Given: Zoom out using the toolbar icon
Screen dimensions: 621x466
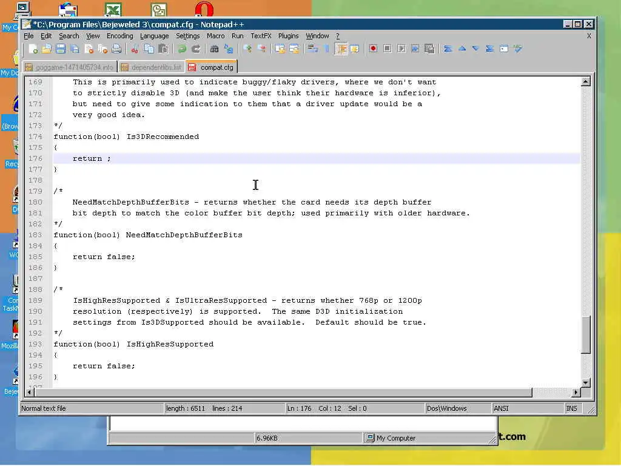Looking at the screenshot, I should pos(261,49).
